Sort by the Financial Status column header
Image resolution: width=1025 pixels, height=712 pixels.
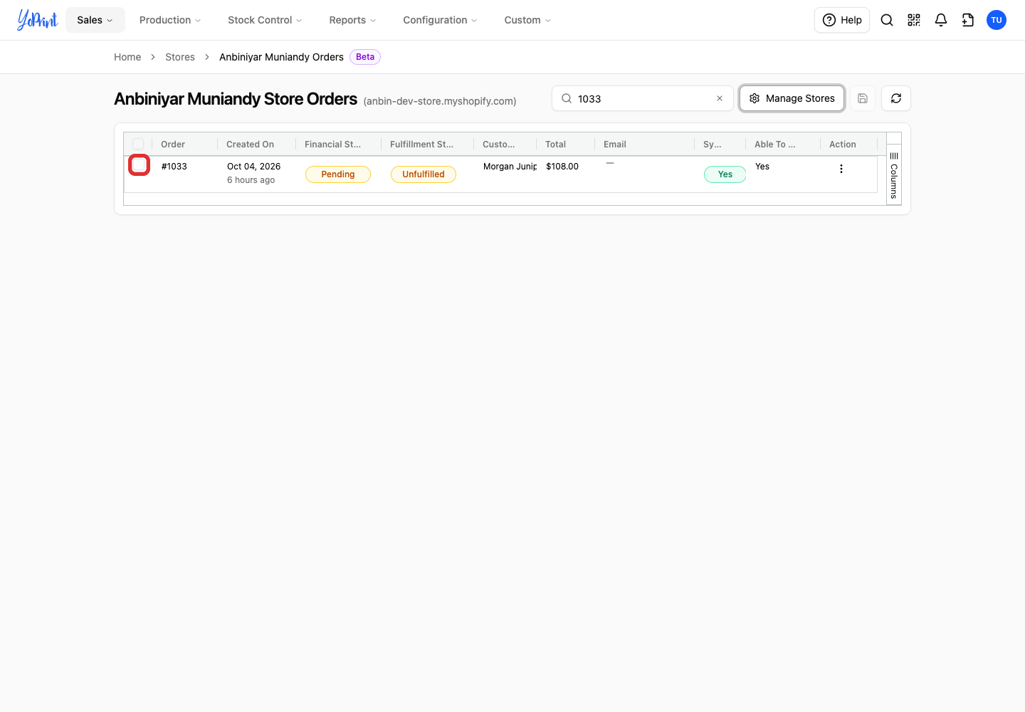coord(332,144)
